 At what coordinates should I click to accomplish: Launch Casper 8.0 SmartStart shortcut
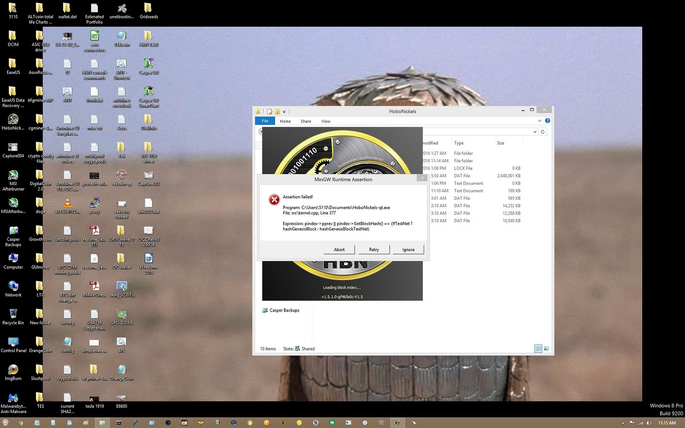(x=149, y=97)
